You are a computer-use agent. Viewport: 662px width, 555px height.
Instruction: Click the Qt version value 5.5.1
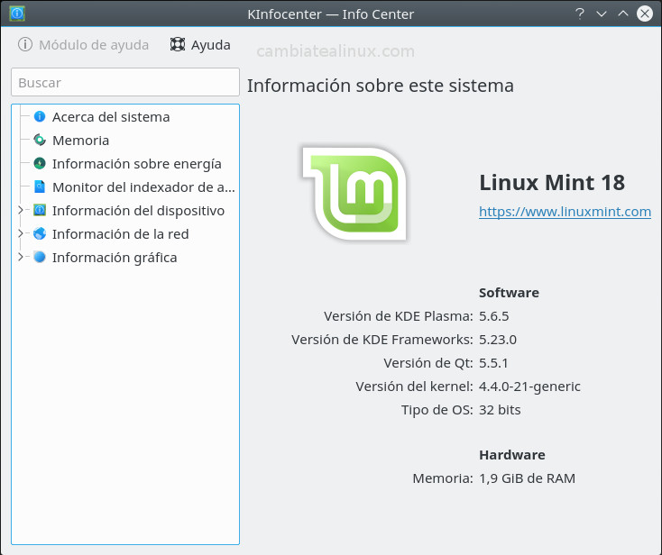point(493,363)
